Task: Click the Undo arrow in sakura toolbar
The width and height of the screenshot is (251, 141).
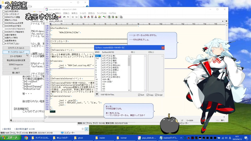Action: pos(64,17)
